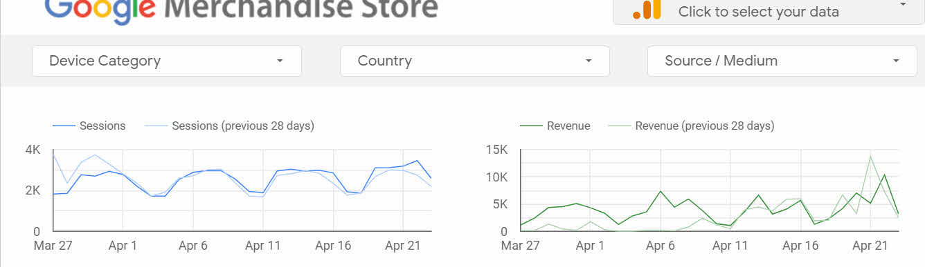Click the orange analytics bar chart icon
The width and height of the screenshot is (925, 267).
click(x=647, y=9)
